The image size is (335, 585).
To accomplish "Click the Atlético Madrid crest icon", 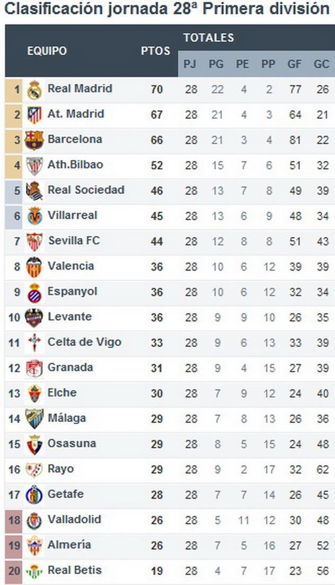I will click(34, 115).
